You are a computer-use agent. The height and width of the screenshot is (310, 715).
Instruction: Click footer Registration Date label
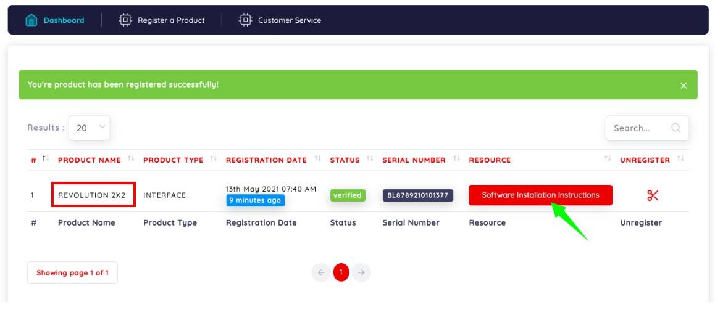click(261, 222)
